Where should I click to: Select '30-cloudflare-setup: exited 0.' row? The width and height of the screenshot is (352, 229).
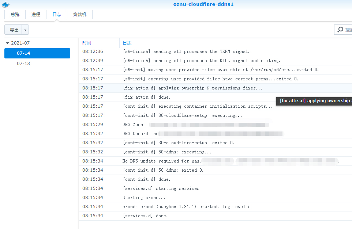[x=216, y=143]
